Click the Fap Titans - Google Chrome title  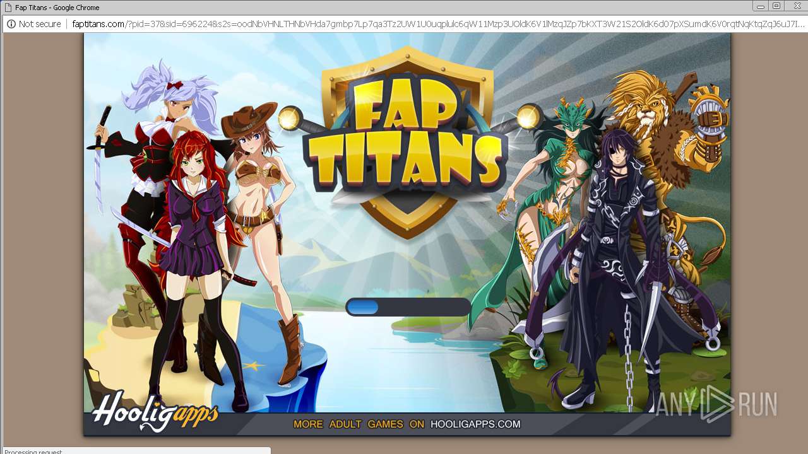[57, 8]
